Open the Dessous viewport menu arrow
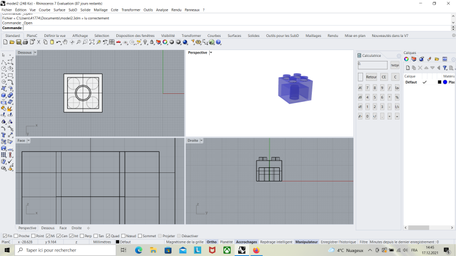 (35, 52)
